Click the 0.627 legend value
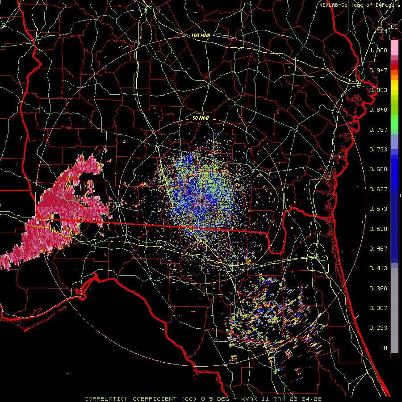 tap(378, 189)
